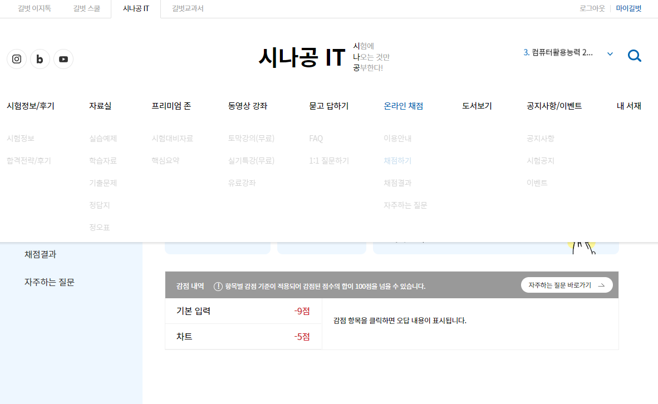Expand the 컴퓨터활용능력 dropdown chevron
This screenshot has height=404, width=658.
610,53
